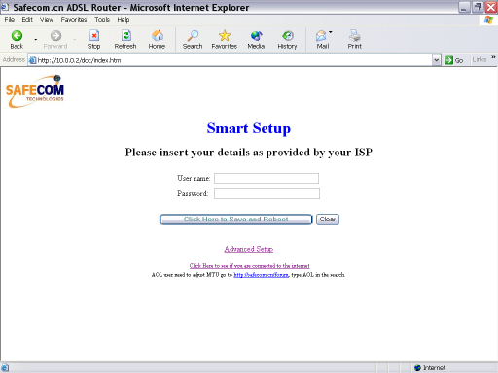Screen dimensions: 498x373
Task: Open the Advanced Setup link
Action: point(249,249)
